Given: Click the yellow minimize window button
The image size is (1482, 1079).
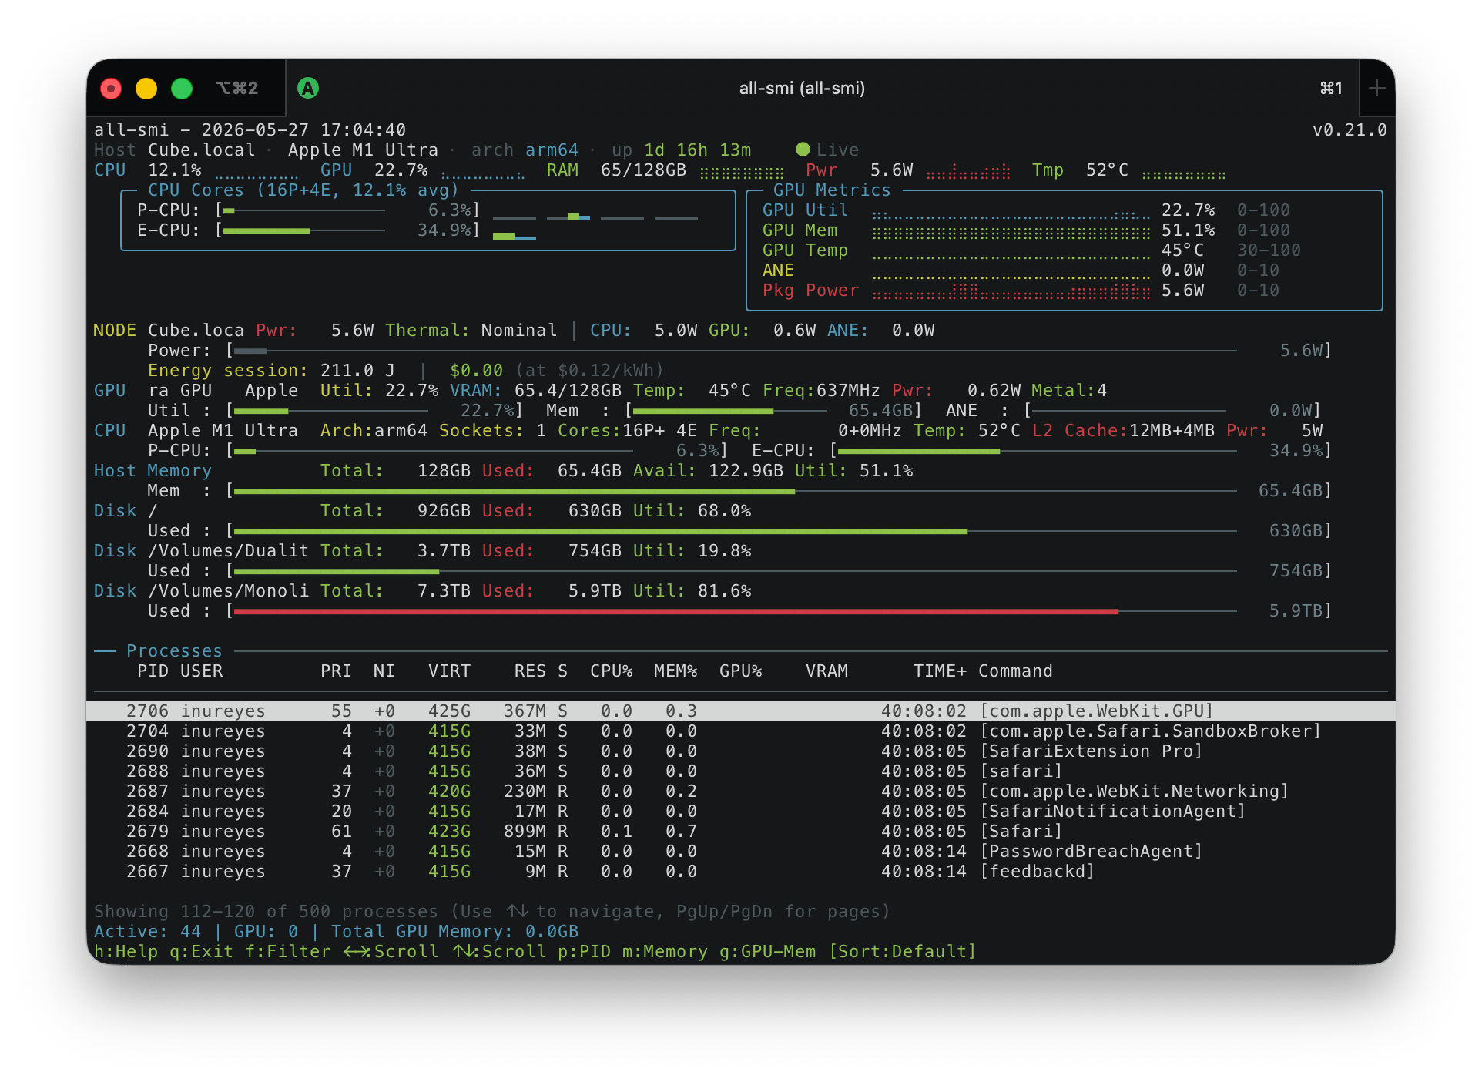Looking at the screenshot, I should click(146, 89).
